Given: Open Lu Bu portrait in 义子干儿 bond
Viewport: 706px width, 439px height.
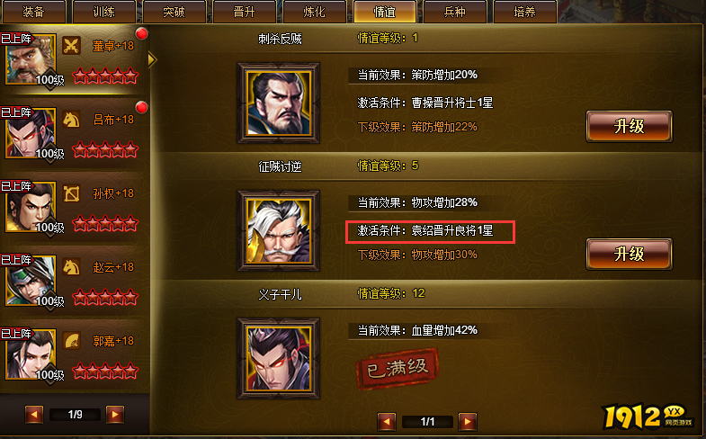Looking at the screenshot, I should click(x=279, y=359).
